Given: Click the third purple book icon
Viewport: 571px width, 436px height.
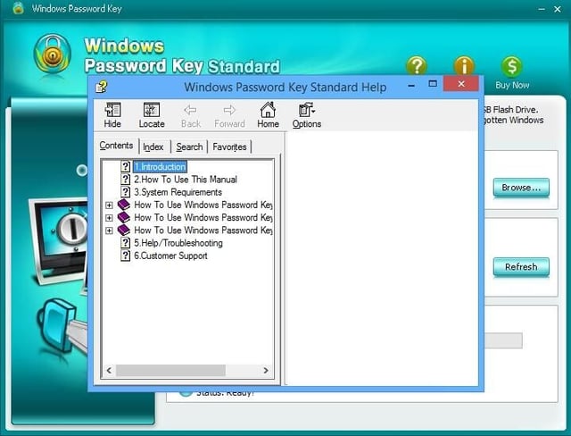Looking at the screenshot, I should click(x=124, y=230).
